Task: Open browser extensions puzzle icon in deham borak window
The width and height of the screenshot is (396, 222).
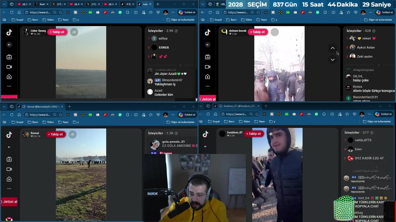Action: [325, 12]
